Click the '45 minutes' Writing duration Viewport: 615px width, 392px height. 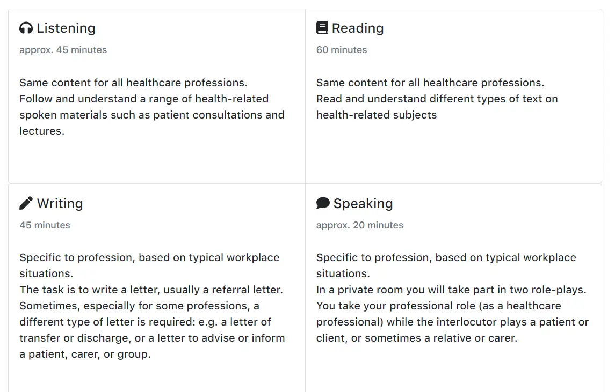45,225
